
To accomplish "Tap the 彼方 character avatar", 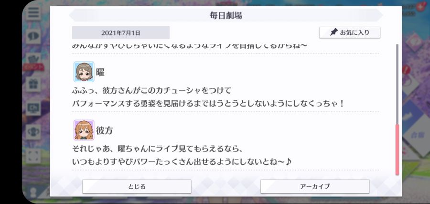I will [84, 130].
